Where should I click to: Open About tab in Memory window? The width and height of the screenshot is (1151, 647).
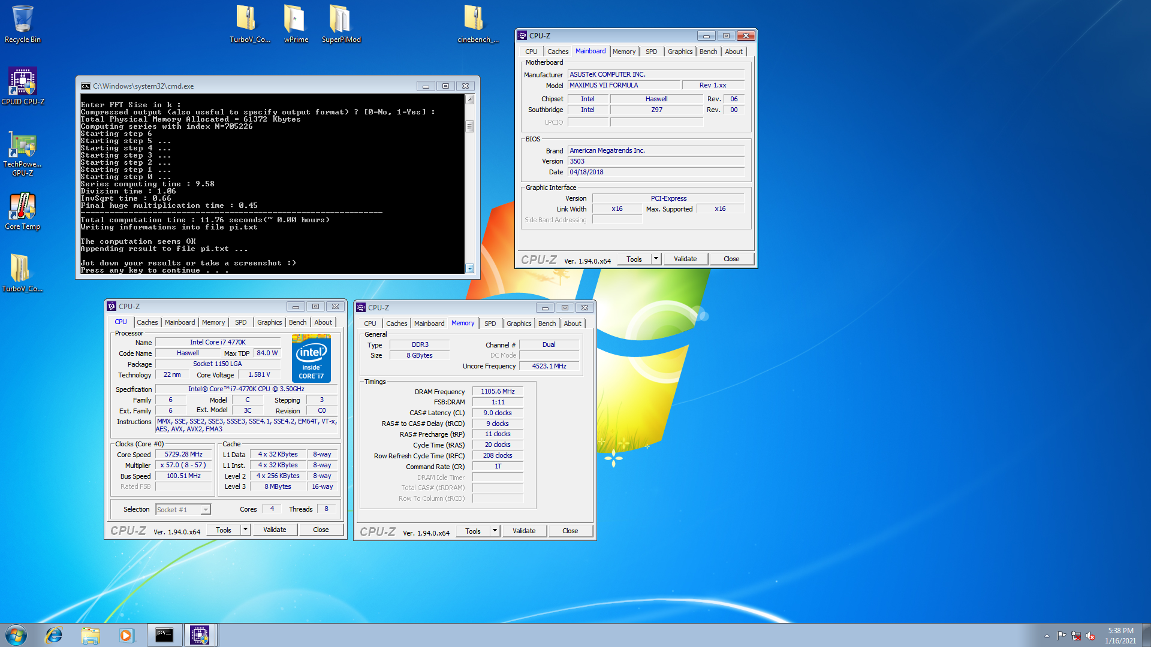click(x=573, y=323)
